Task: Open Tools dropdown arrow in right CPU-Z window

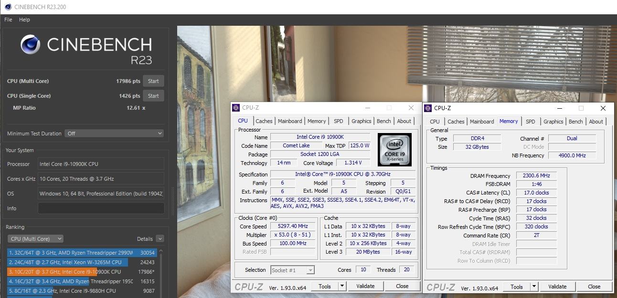Action: (x=534, y=287)
